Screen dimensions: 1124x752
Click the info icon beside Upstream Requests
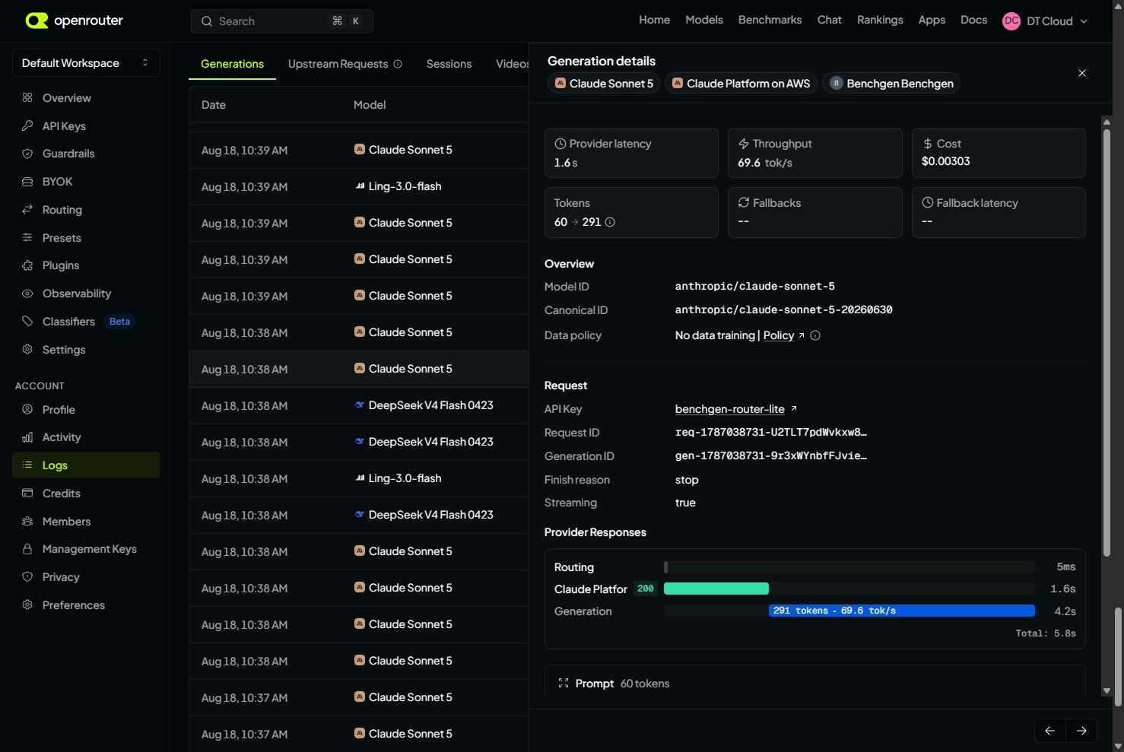398,64
